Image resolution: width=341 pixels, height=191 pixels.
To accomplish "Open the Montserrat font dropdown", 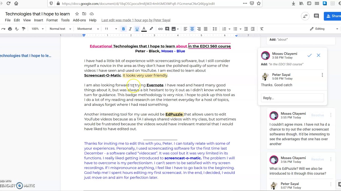I will click(88, 29).
